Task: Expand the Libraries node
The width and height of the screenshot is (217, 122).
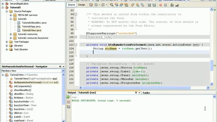Action: 7,45
